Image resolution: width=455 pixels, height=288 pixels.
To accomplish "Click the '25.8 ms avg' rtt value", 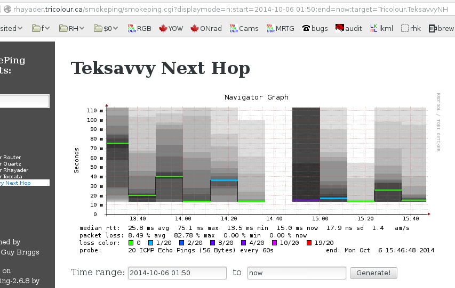I will click(x=148, y=228).
